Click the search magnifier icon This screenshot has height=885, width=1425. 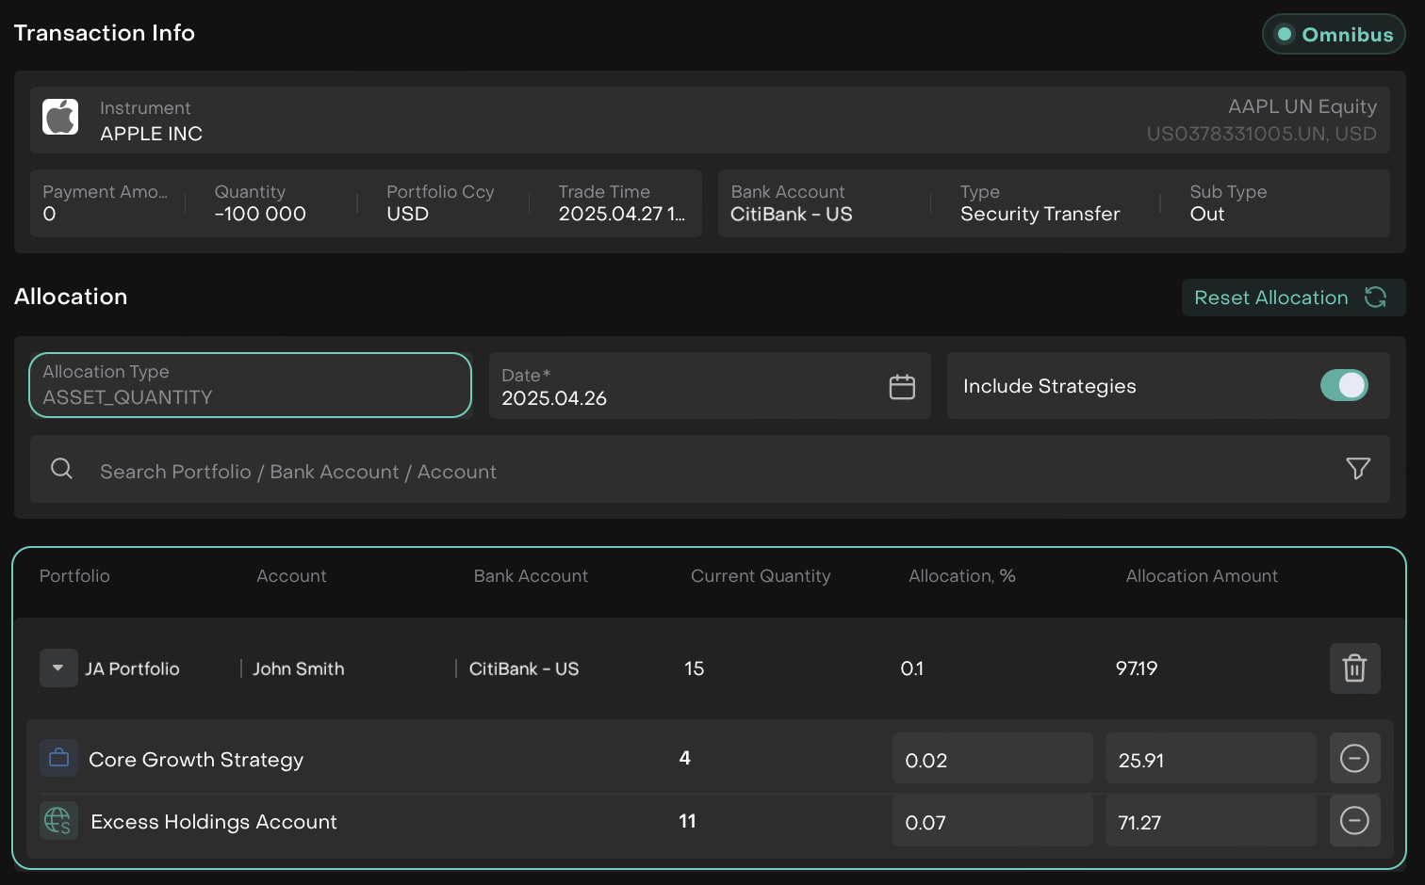coord(62,469)
